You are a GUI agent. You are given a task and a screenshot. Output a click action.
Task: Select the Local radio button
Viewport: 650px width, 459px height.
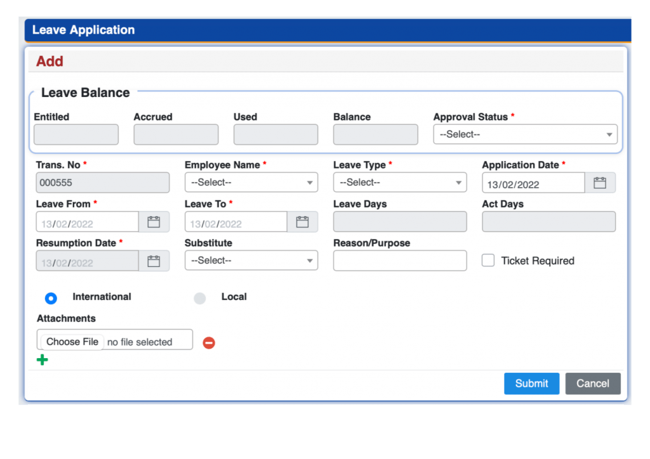click(200, 297)
